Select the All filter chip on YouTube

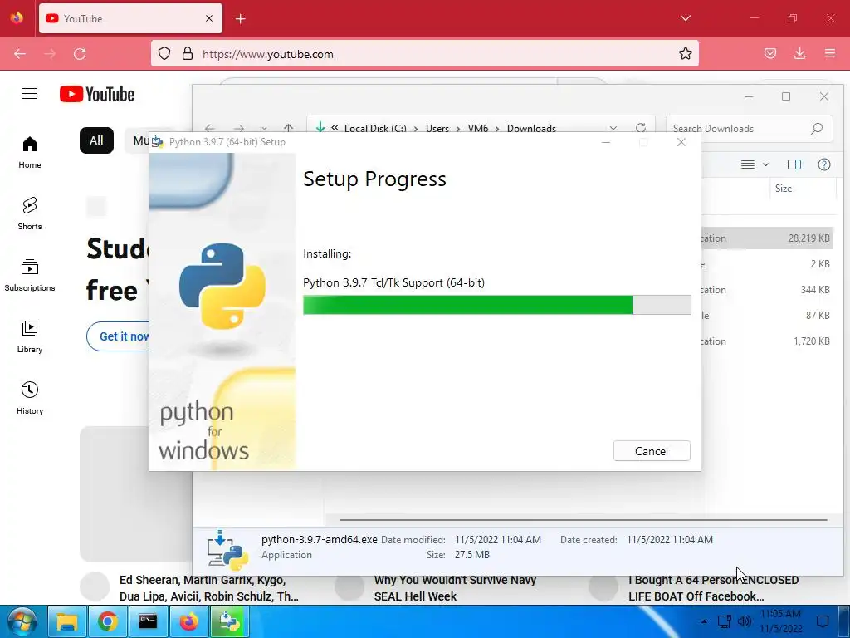(96, 140)
